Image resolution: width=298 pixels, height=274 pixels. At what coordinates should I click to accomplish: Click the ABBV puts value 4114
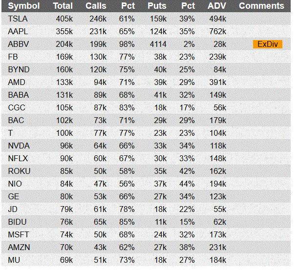click(x=158, y=44)
